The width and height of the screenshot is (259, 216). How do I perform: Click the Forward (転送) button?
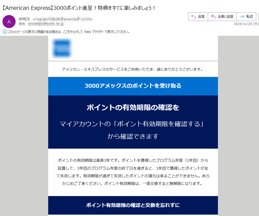[246, 17]
